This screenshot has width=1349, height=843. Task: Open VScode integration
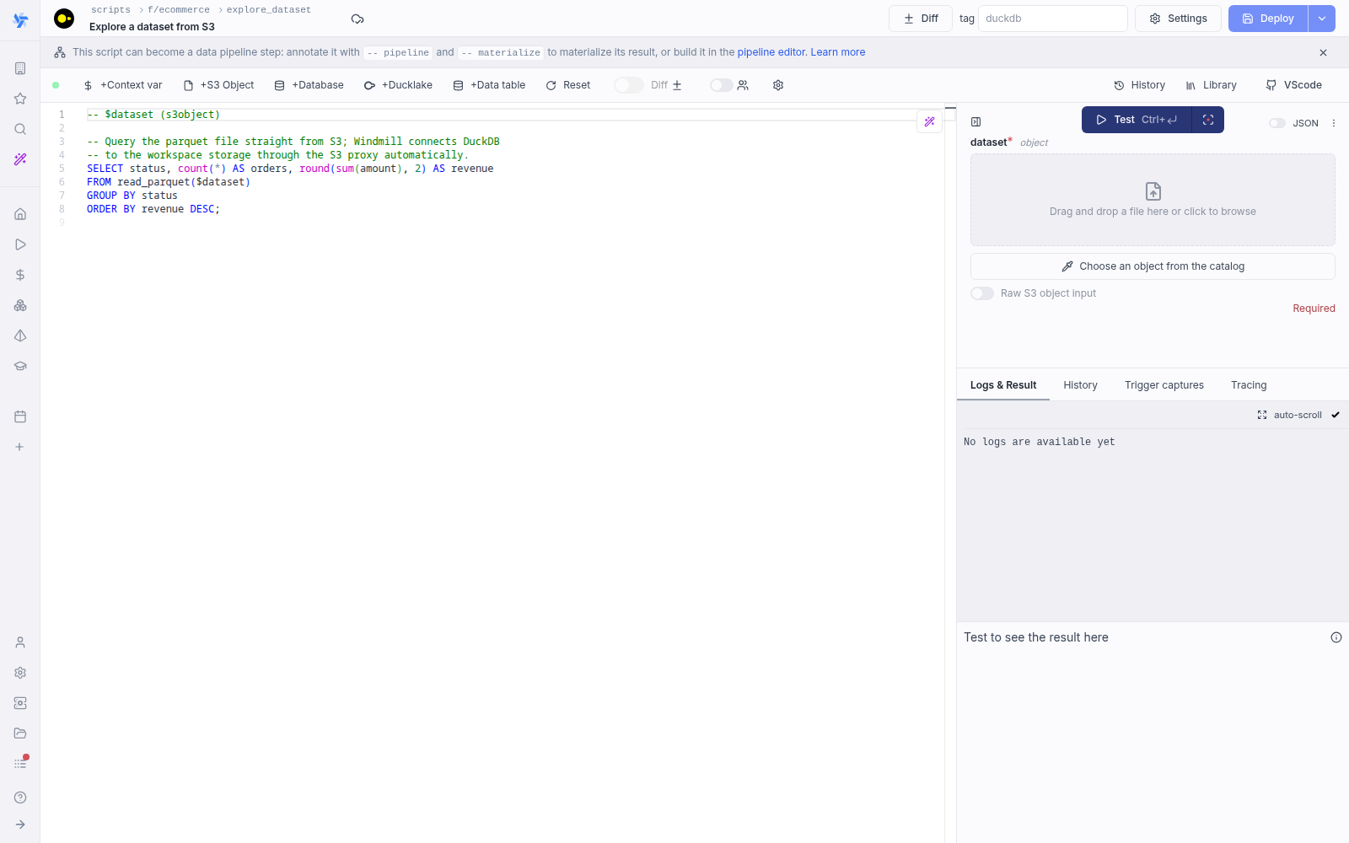click(x=1293, y=85)
